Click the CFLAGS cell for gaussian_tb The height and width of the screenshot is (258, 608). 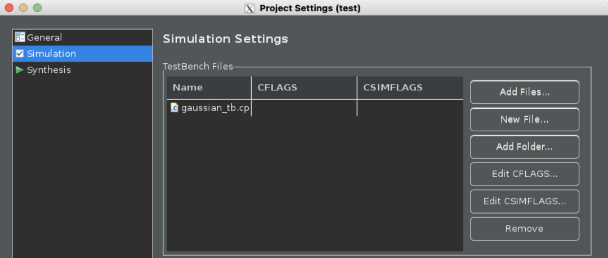pos(304,108)
